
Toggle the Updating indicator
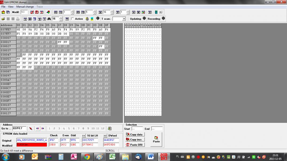144,19
